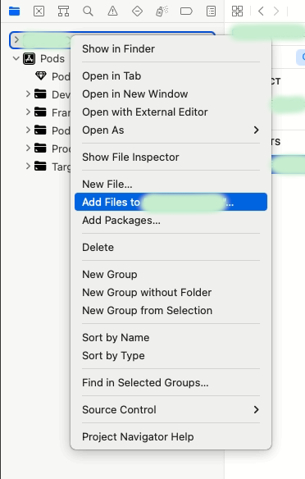
Task: Show the Breakpoint navigator icon
Action: click(186, 11)
